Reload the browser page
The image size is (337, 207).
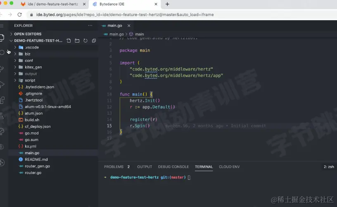(x=19, y=14)
